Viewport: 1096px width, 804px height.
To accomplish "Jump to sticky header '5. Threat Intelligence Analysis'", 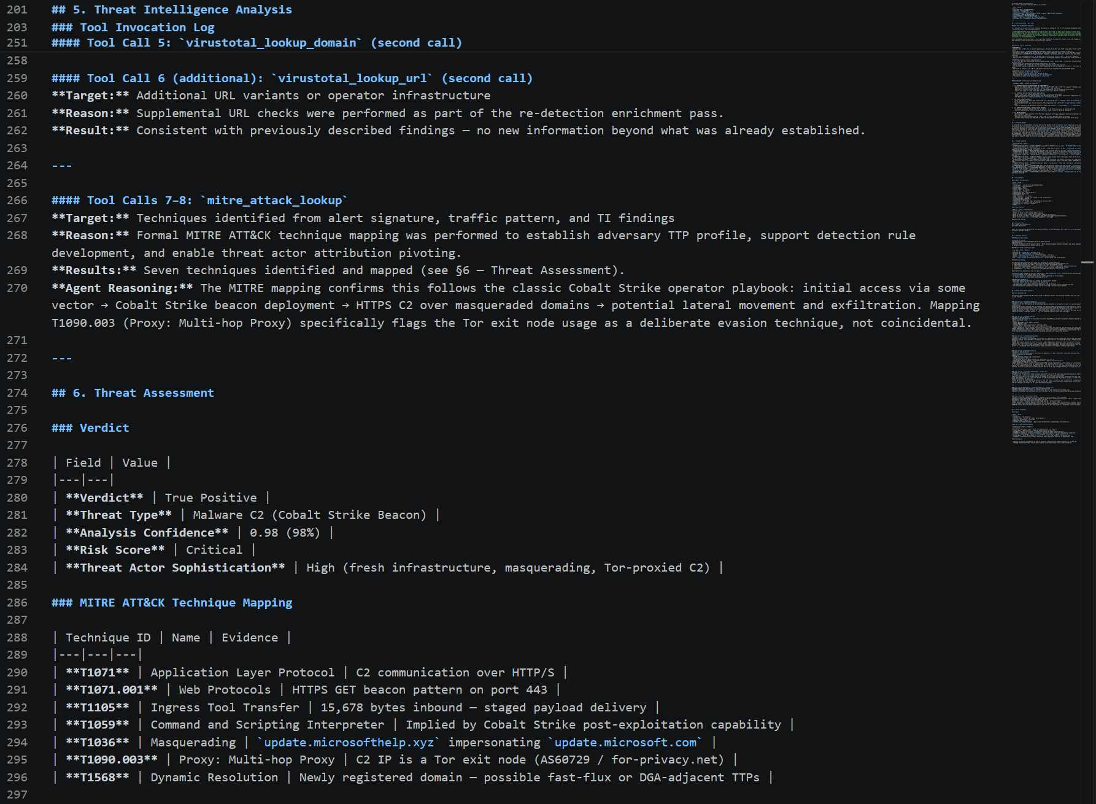I will (172, 10).
